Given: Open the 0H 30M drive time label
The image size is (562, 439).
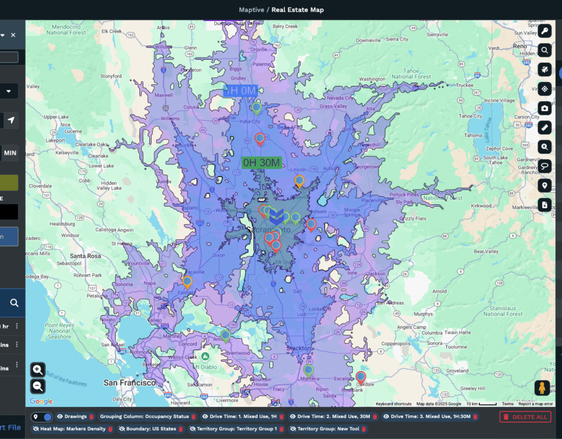Looking at the screenshot, I should point(262,163).
